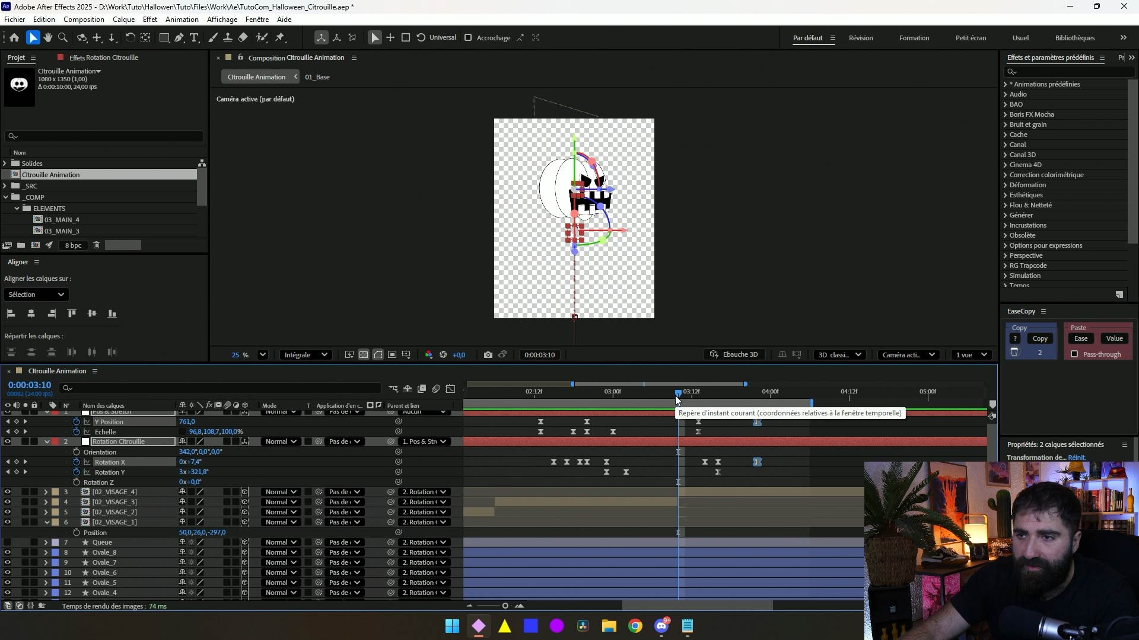Image resolution: width=1139 pixels, height=640 pixels.
Task: Select the Zoom magnifier tool
Action: click(x=63, y=37)
